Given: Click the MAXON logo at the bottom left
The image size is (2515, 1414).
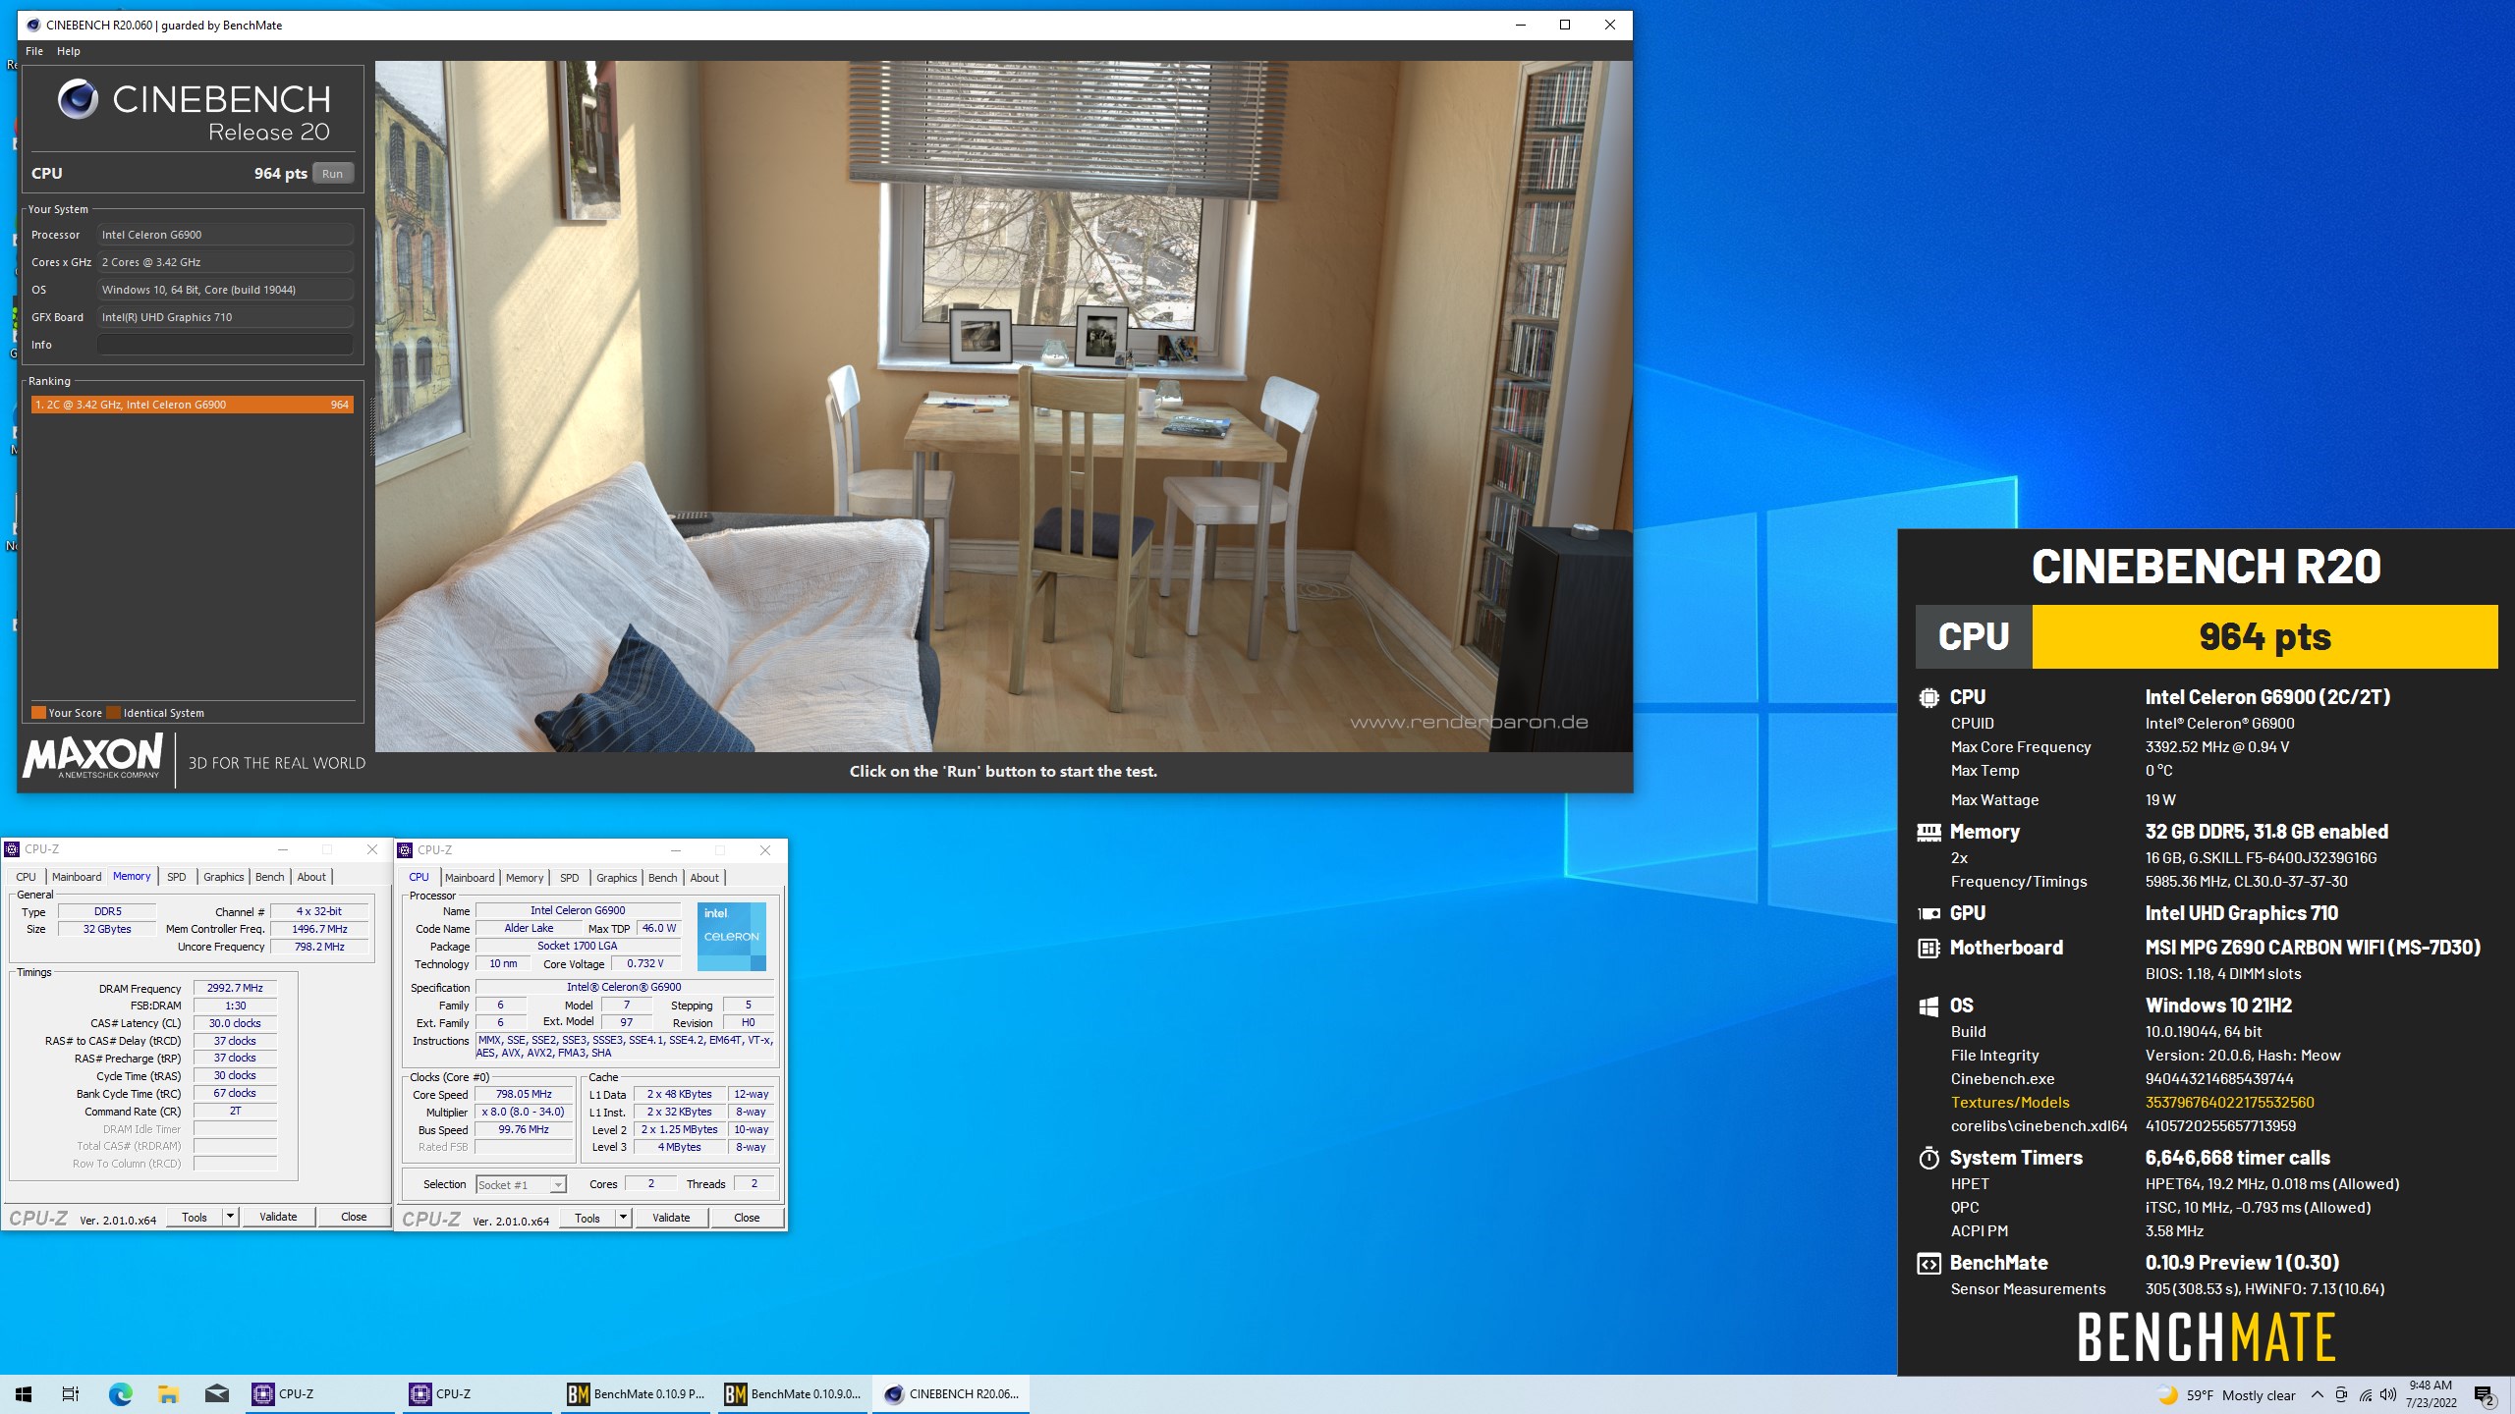Looking at the screenshot, I should pos(93,756).
